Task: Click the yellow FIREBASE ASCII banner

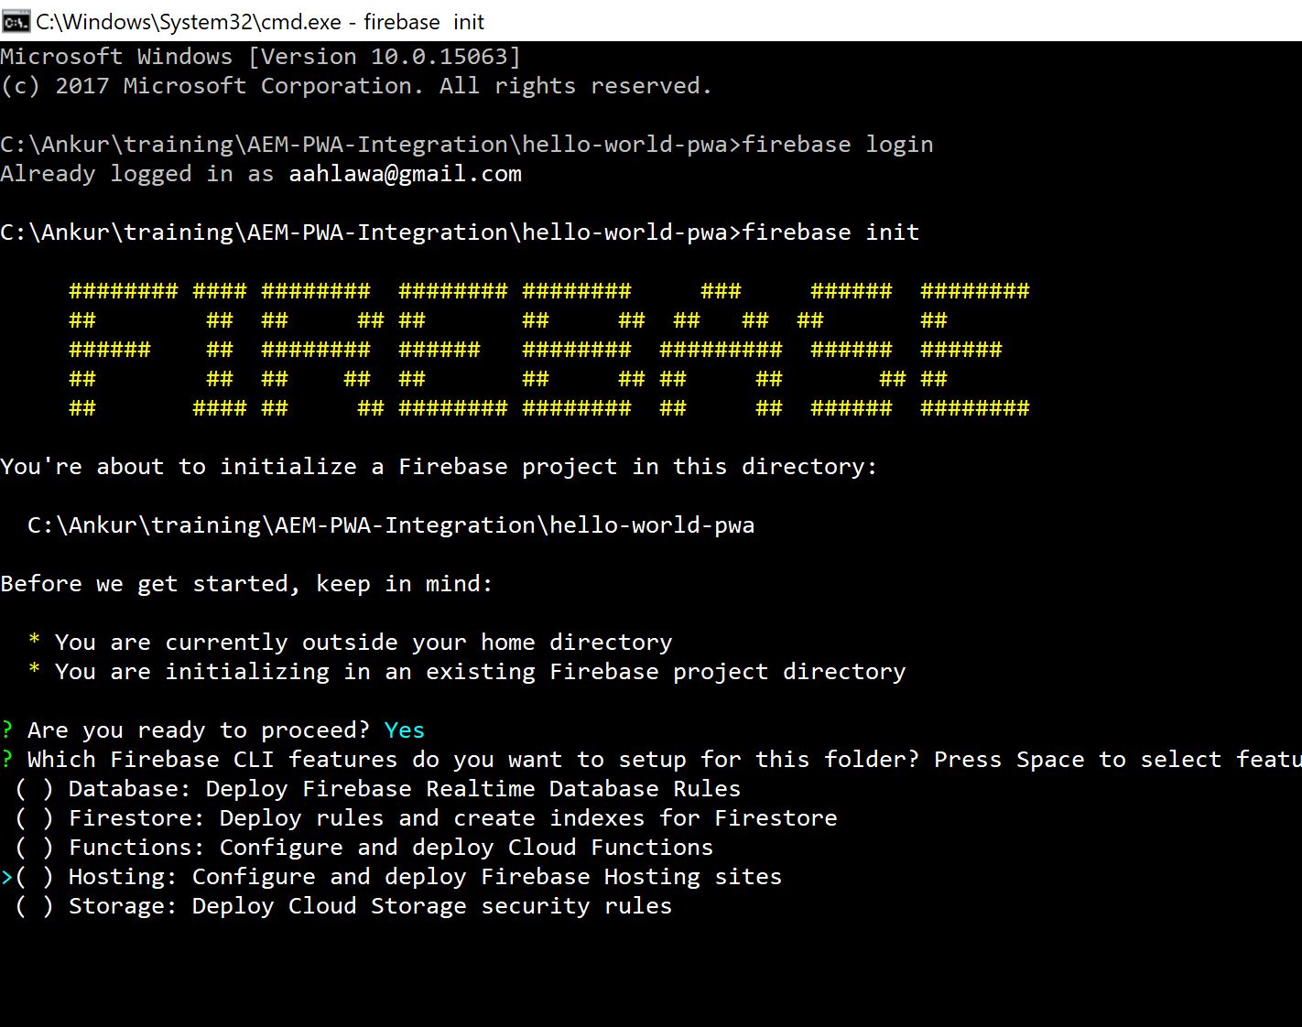Action: [549, 350]
